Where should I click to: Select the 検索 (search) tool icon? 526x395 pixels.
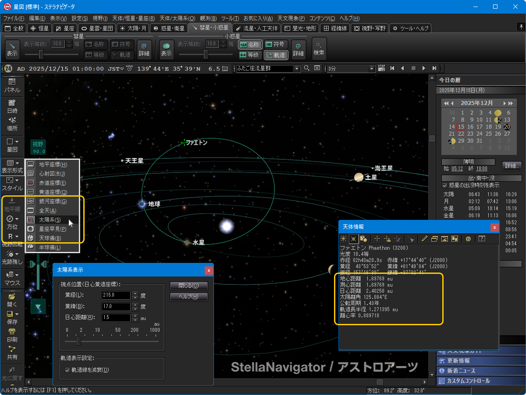(x=319, y=49)
